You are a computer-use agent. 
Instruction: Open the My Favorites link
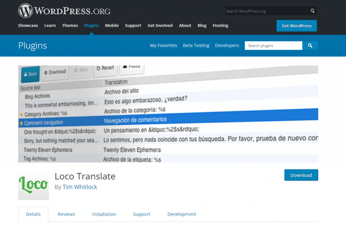coord(164,45)
